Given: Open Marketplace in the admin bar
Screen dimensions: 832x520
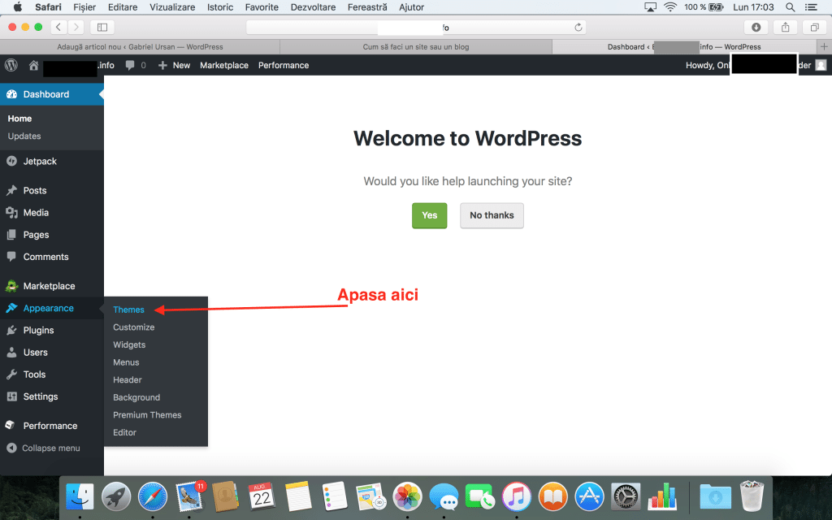Looking at the screenshot, I should (224, 65).
